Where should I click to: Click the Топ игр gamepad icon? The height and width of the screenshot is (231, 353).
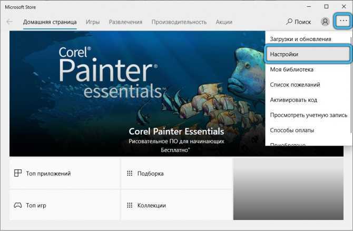pos(18,205)
